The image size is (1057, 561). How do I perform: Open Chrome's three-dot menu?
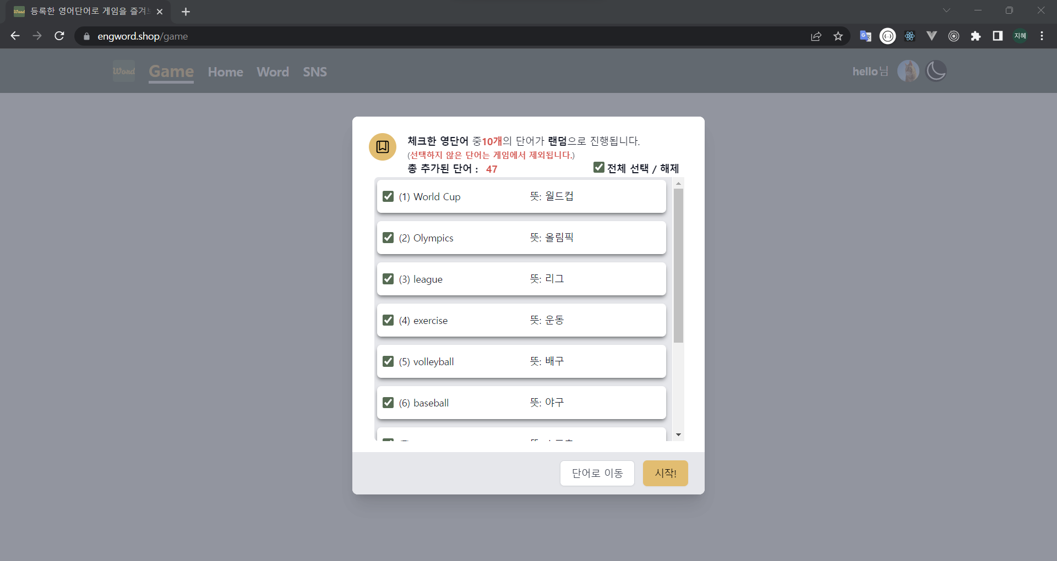(x=1042, y=36)
